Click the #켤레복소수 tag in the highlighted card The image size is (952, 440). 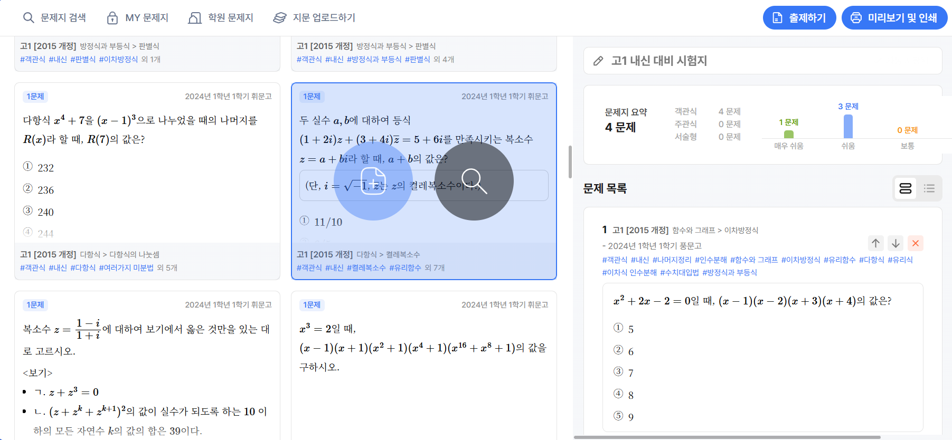click(x=366, y=268)
